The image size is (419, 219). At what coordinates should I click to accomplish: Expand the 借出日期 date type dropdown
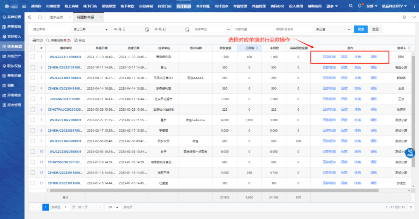click(x=90, y=29)
